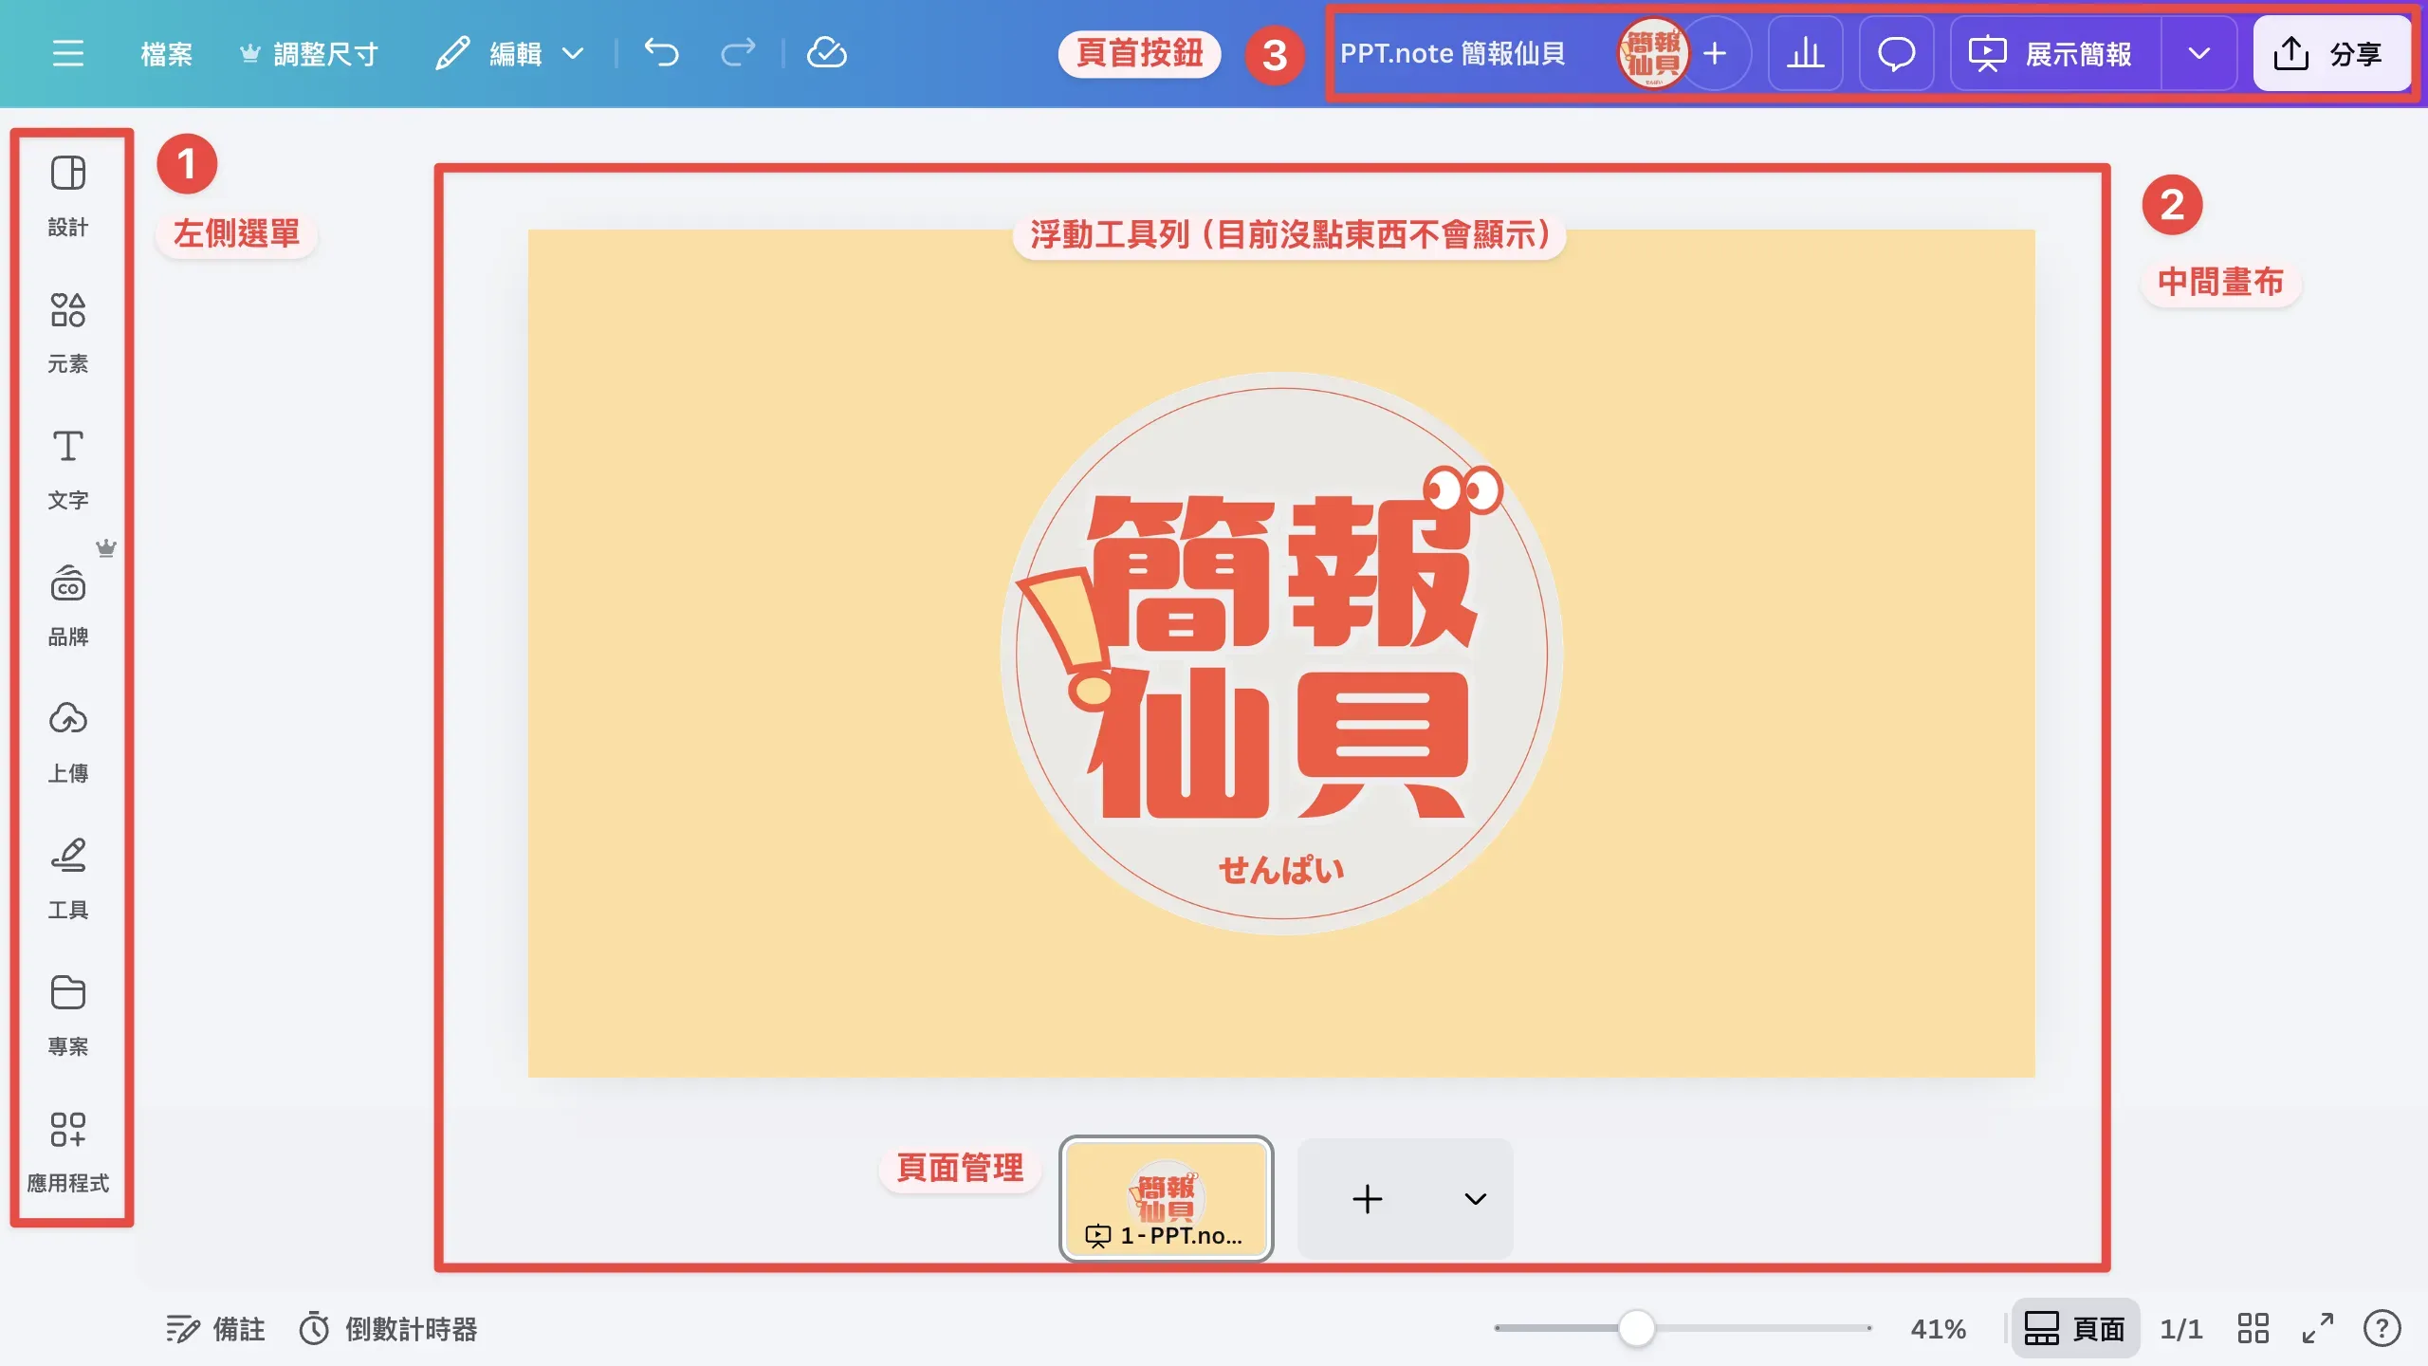
Task: Click the 分享 share button
Action: click(x=2330, y=53)
